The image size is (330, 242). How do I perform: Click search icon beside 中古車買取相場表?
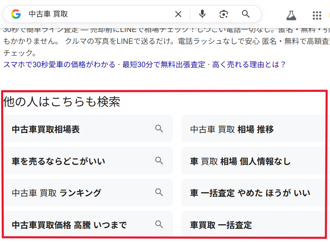pos(159,129)
